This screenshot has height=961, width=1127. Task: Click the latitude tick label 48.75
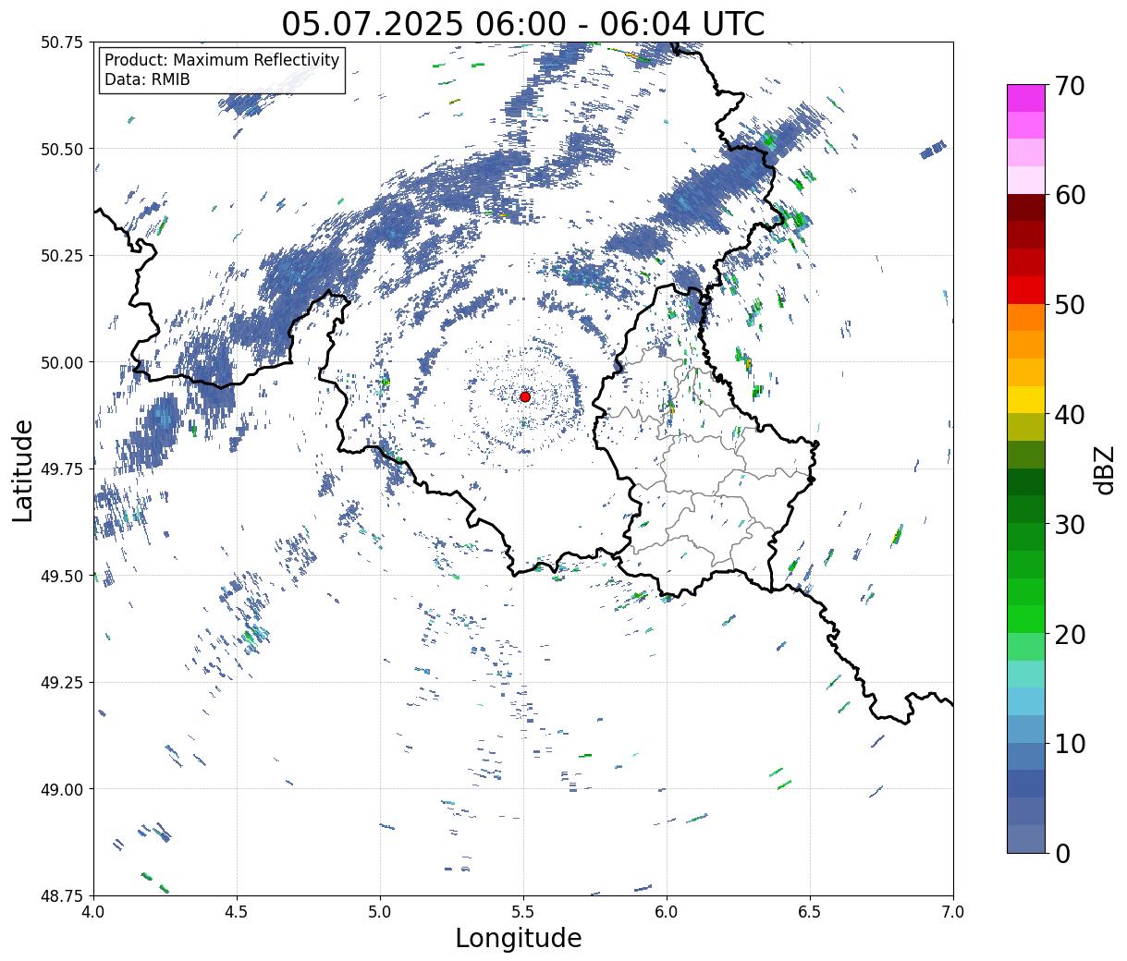(x=62, y=896)
